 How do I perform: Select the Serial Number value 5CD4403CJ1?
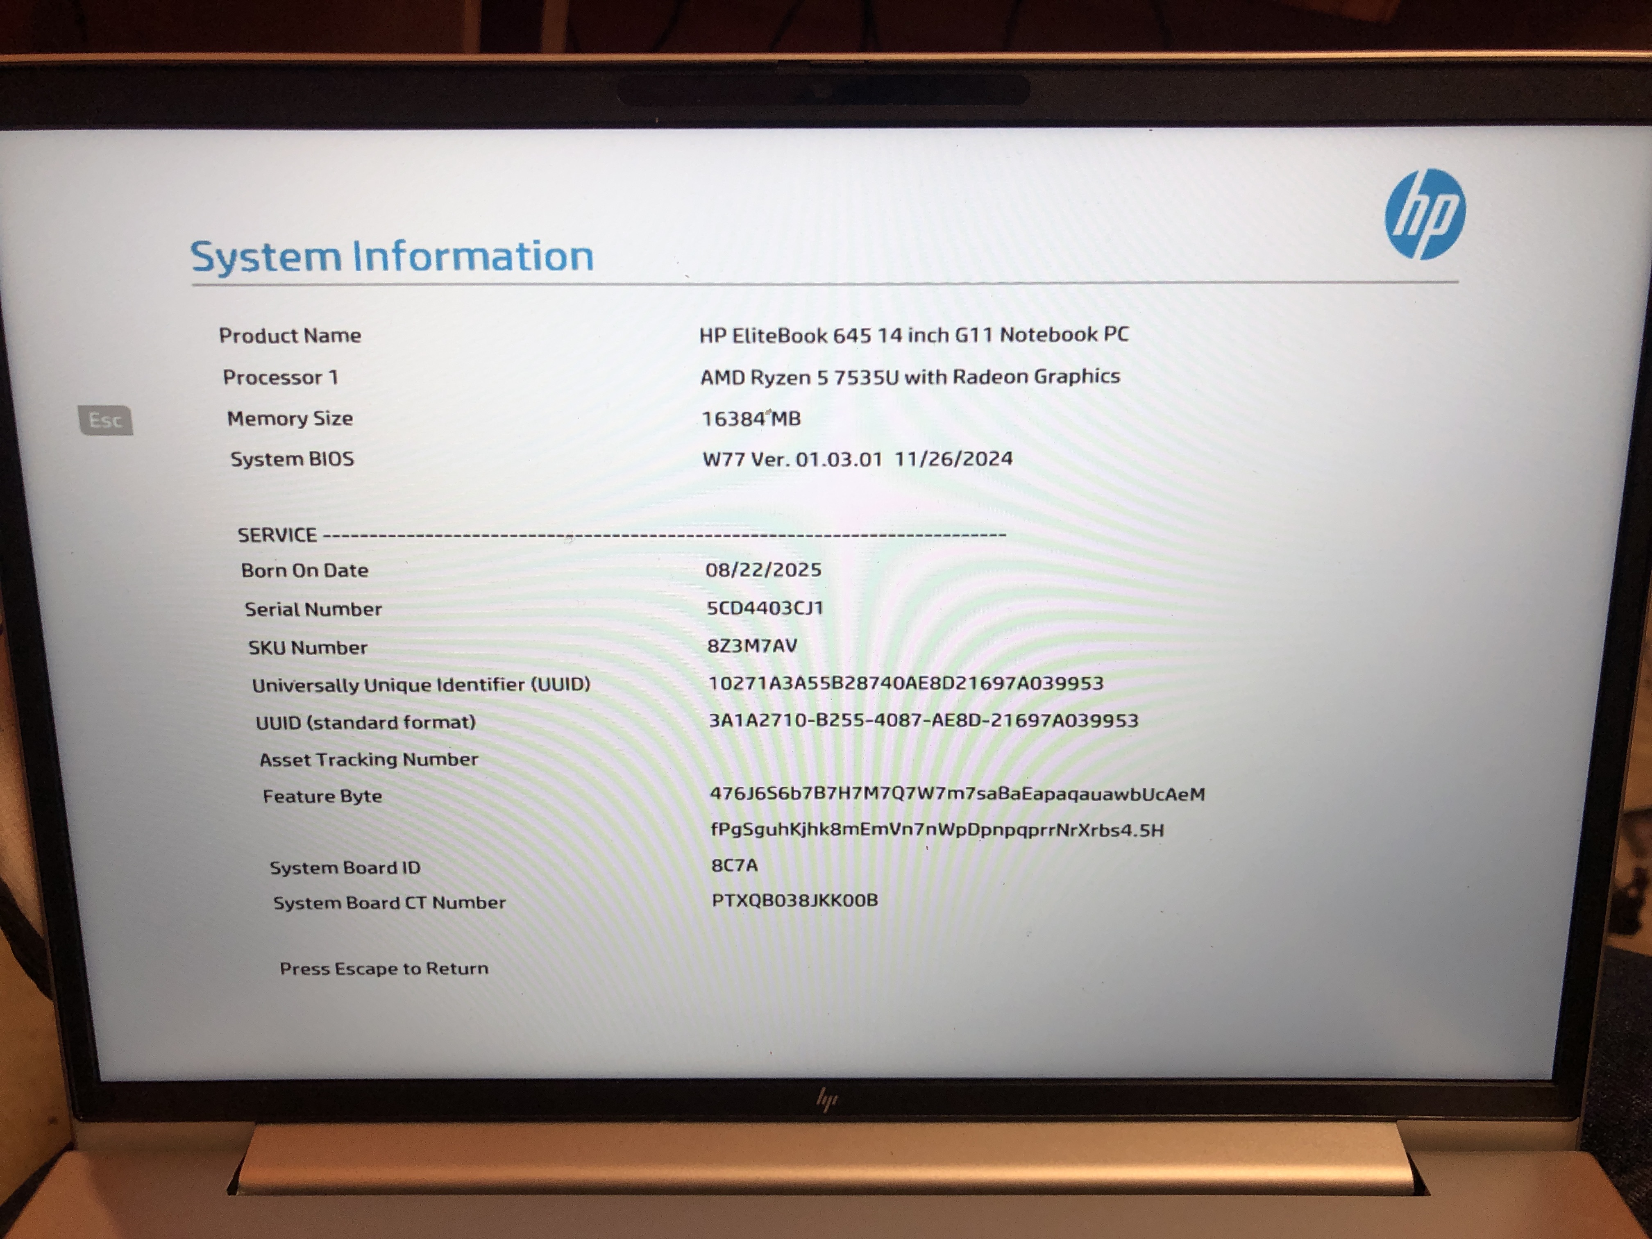point(764,608)
